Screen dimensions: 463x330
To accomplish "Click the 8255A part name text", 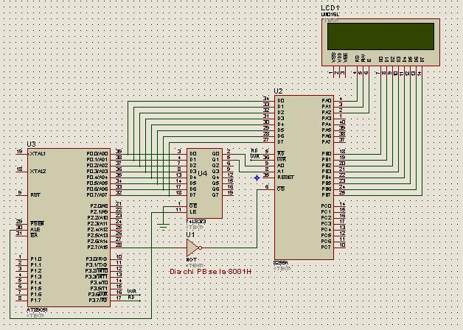I will [281, 262].
